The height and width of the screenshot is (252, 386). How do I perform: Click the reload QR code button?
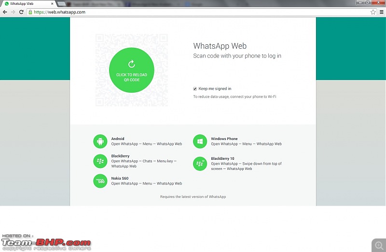[x=132, y=70]
